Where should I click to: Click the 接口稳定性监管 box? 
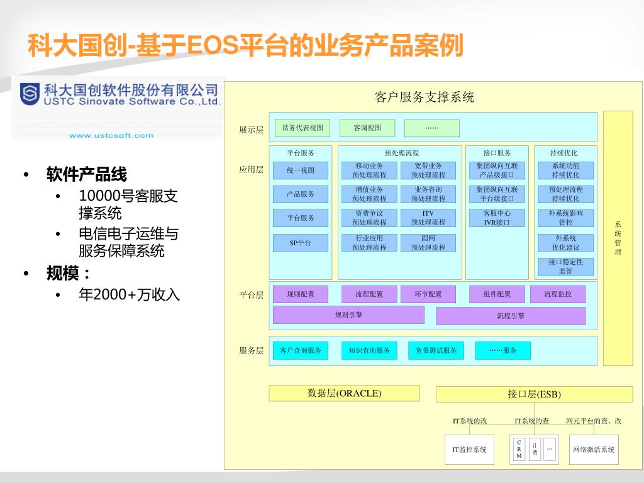click(566, 267)
